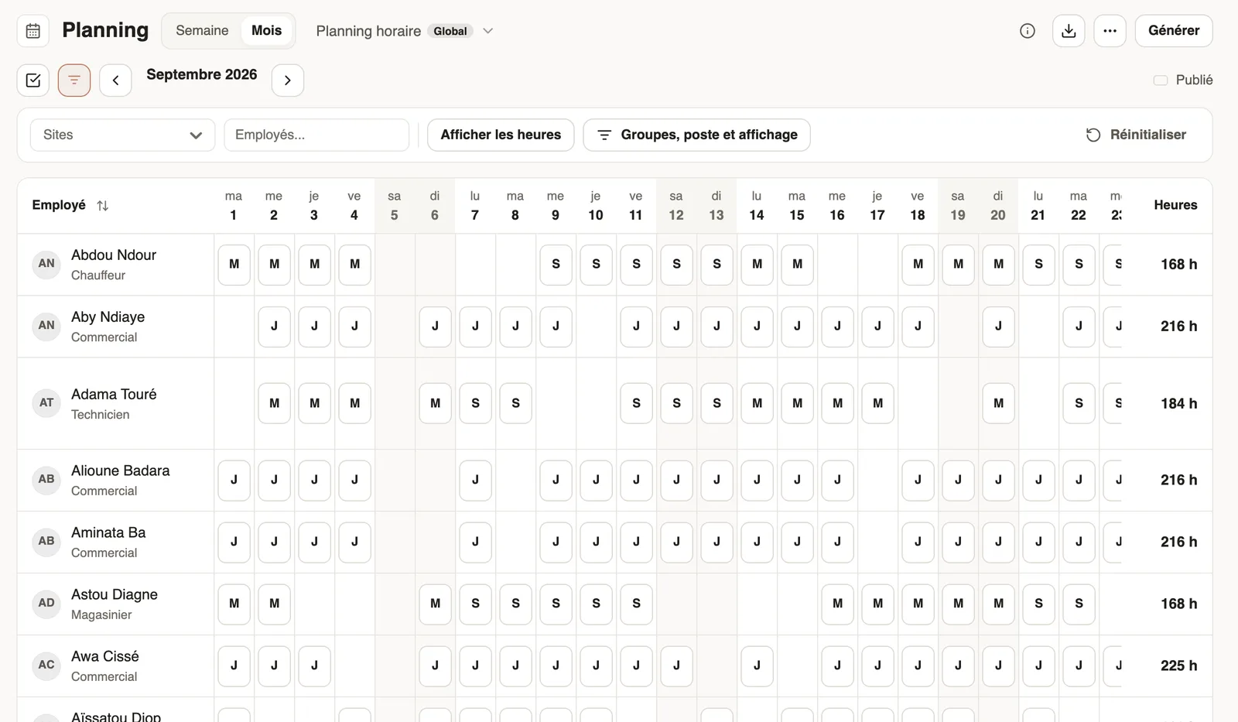Click the sort arrows next to Employé

click(102, 206)
